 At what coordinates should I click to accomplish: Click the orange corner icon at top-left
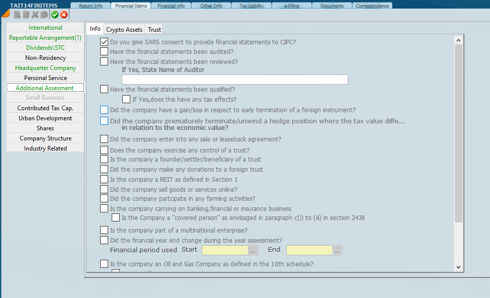[x=5, y=13]
